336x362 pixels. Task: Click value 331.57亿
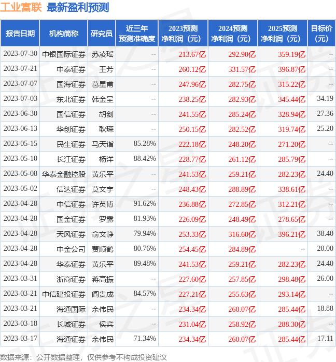242,69
